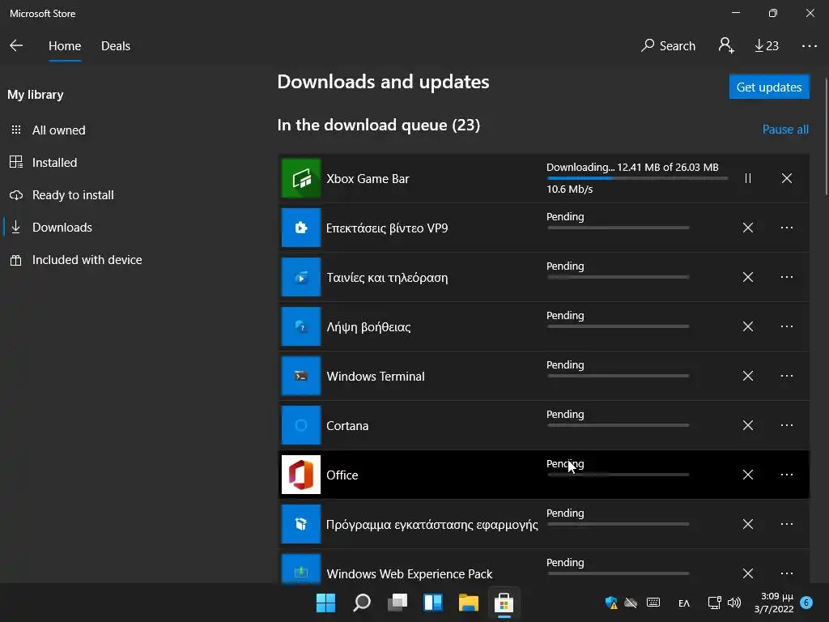Open Task View on the taskbar
This screenshot has width=829, height=622.
tap(397, 603)
